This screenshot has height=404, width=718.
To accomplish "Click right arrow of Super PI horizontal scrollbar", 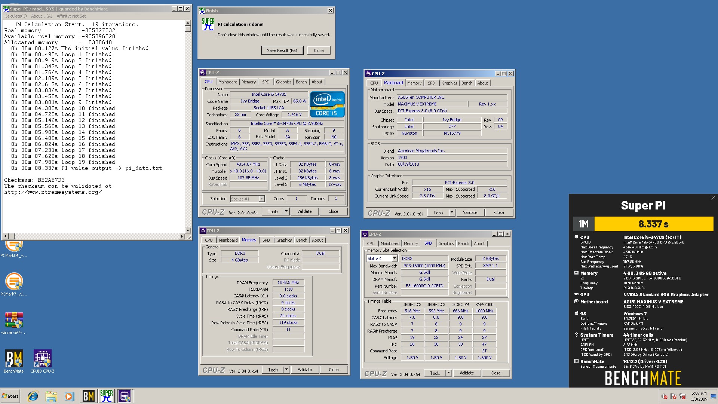I will point(182,236).
